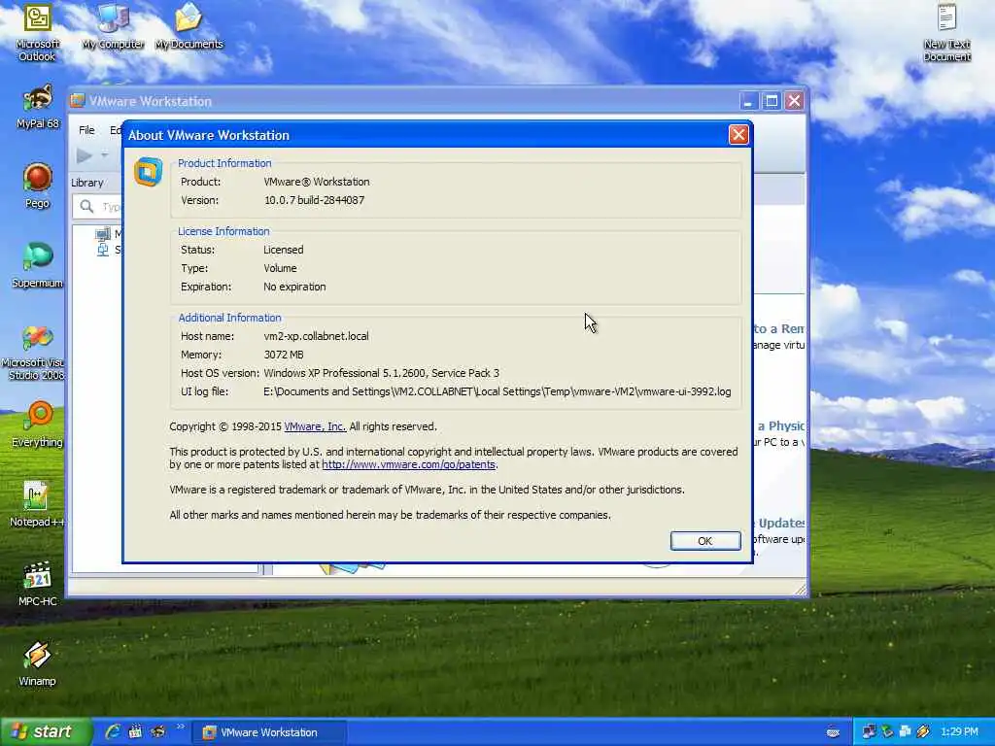
Task: Minimize the VMware Workstation window
Action: point(748,101)
